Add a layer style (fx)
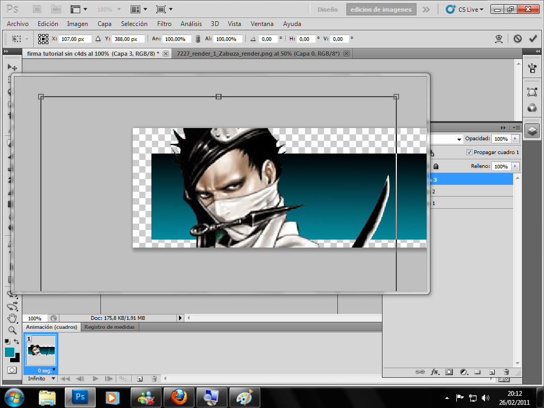544x408 pixels. click(x=435, y=372)
